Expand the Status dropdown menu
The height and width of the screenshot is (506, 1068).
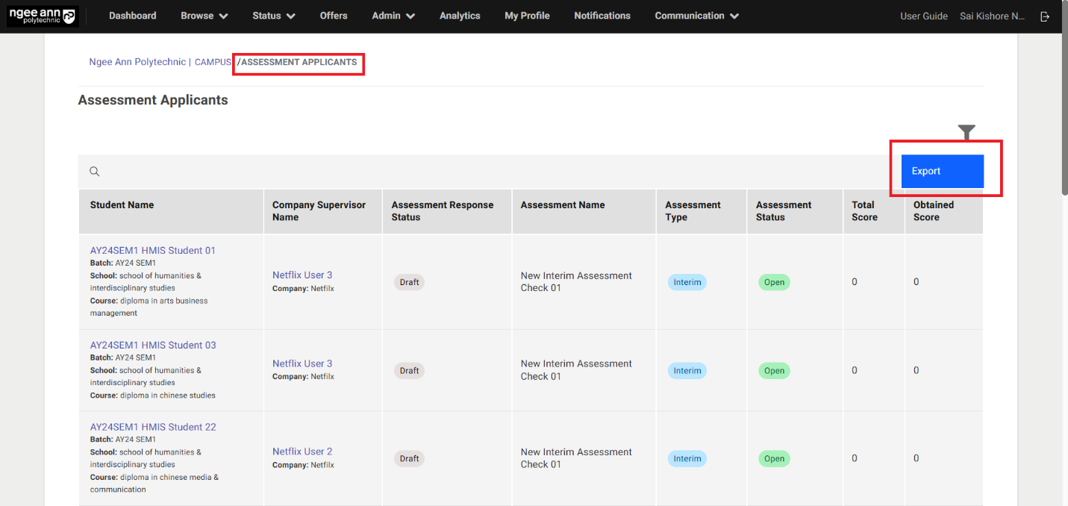click(x=273, y=16)
